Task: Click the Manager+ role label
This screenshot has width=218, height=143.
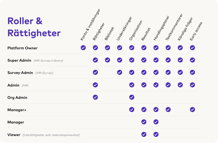Action: 17,110
